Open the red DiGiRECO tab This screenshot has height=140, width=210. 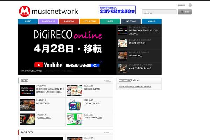[69, 21]
